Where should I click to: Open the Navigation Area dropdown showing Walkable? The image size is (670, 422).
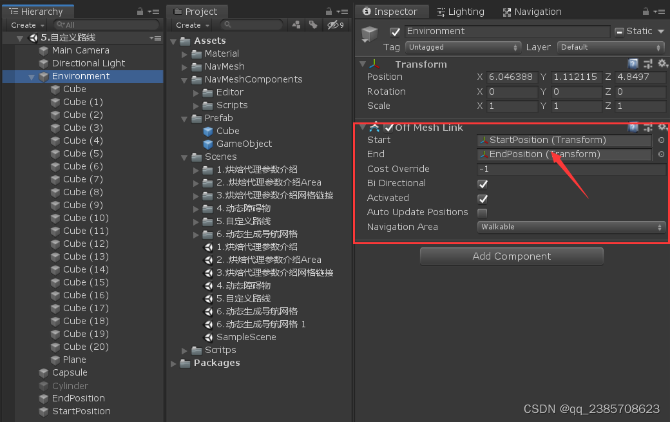pyautogui.click(x=571, y=227)
